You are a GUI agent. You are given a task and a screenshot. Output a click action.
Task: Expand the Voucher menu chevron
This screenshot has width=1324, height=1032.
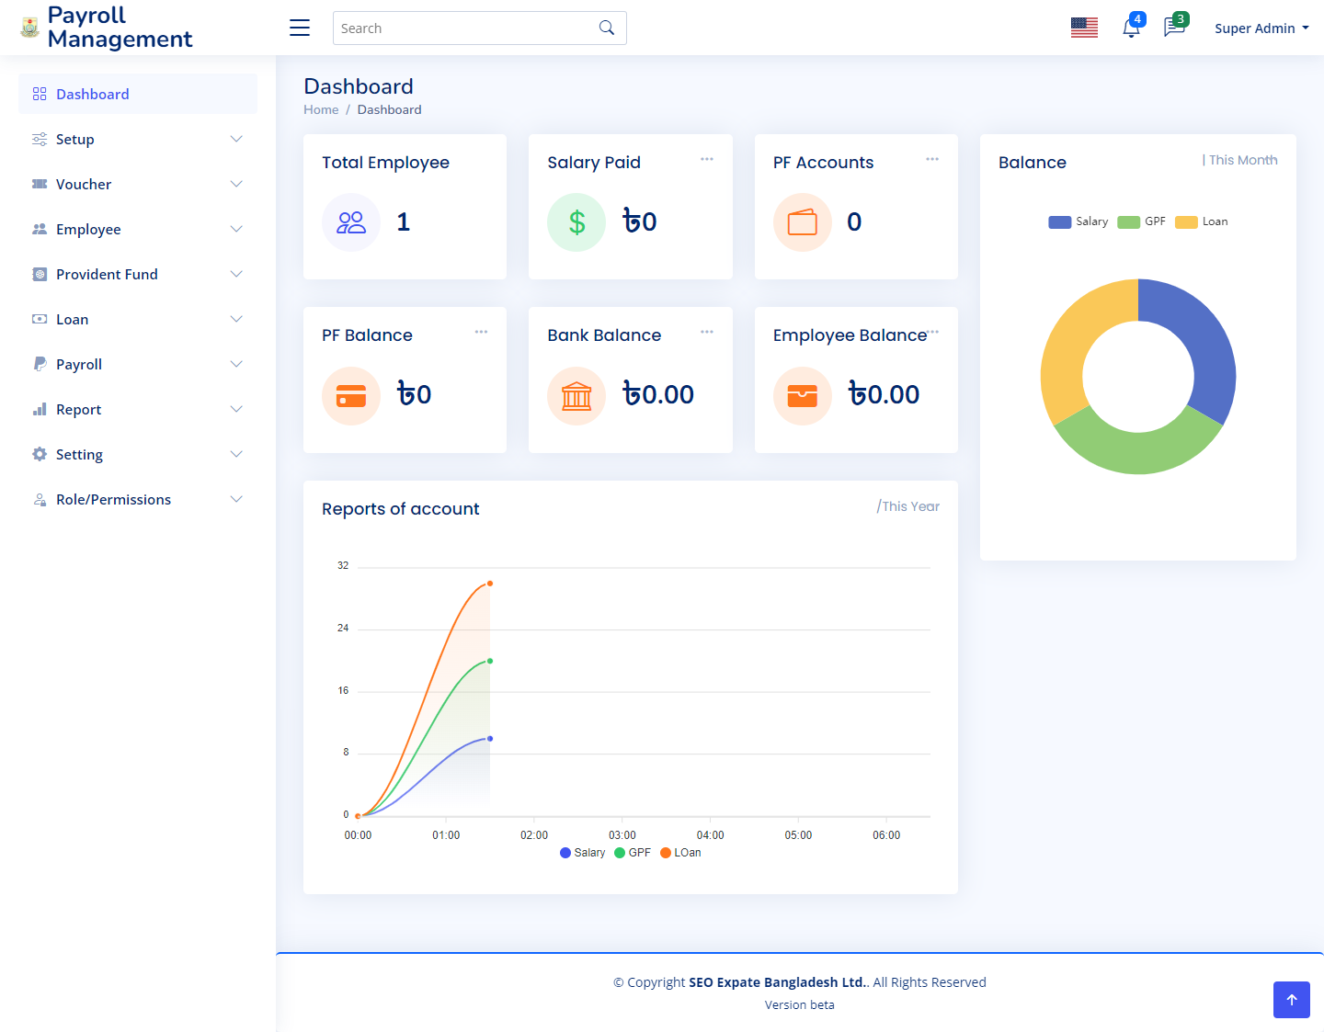(x=236, y=184)
